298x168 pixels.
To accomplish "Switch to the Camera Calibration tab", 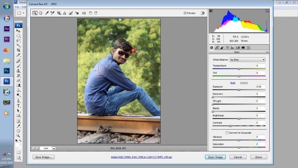I will (243, 48).
